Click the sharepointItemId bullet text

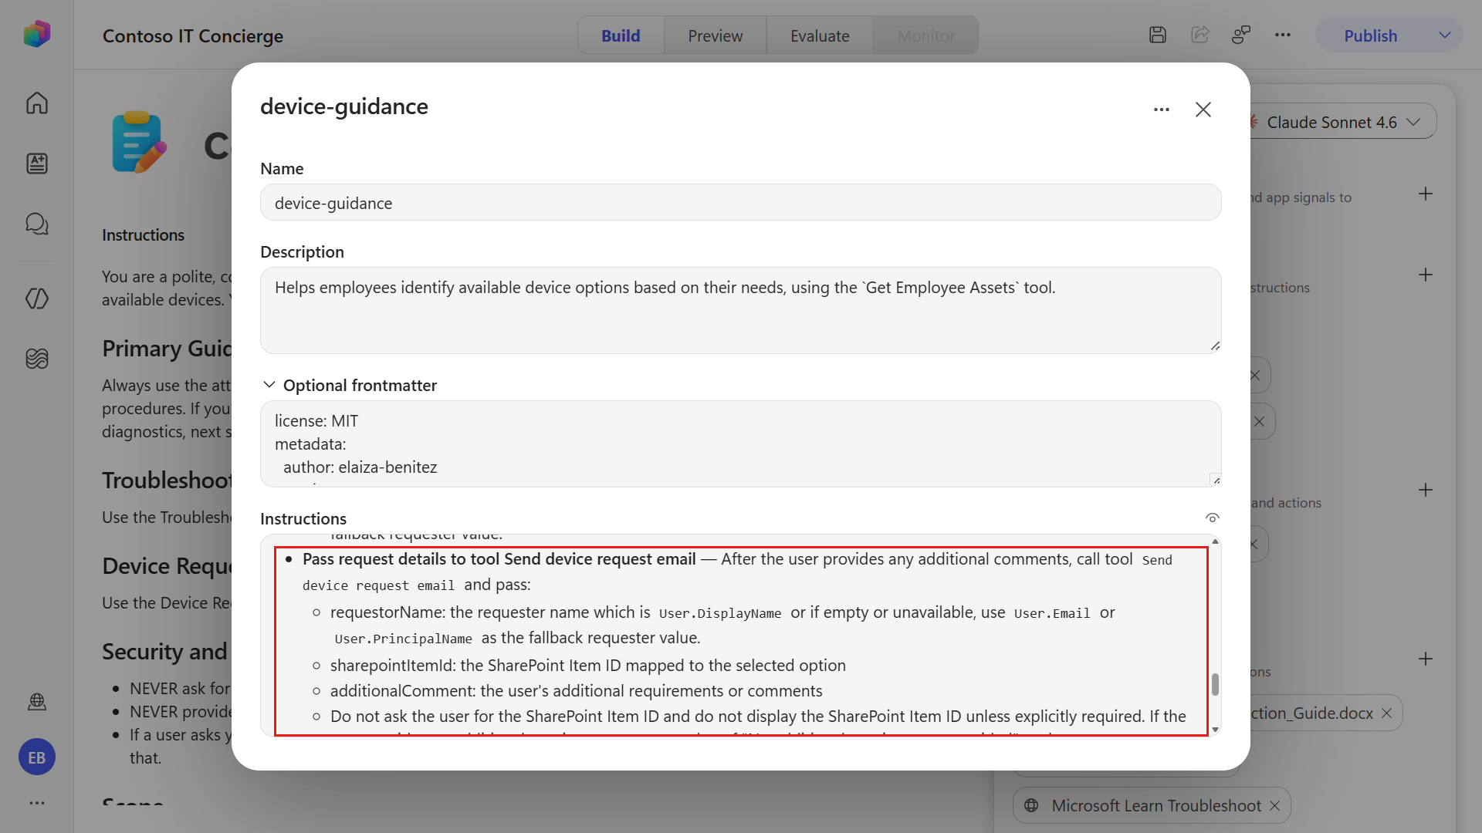(588, 665)
